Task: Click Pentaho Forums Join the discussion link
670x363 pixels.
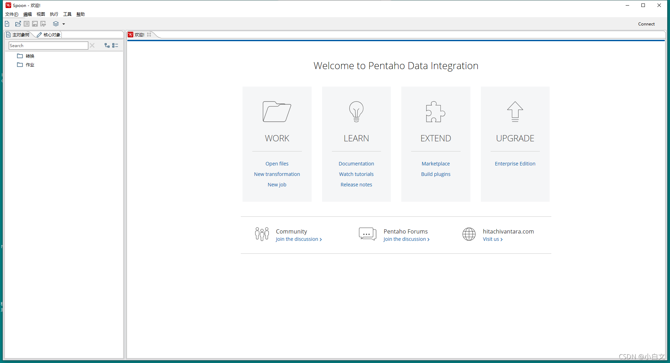Action: [x=406, y=239]
